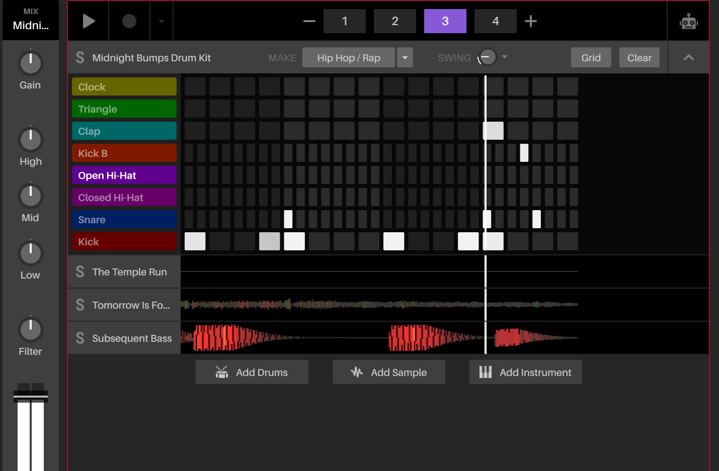Screen dimensions: 719x471
Task: Switch to pattern 4
Action: click(496, 21)
